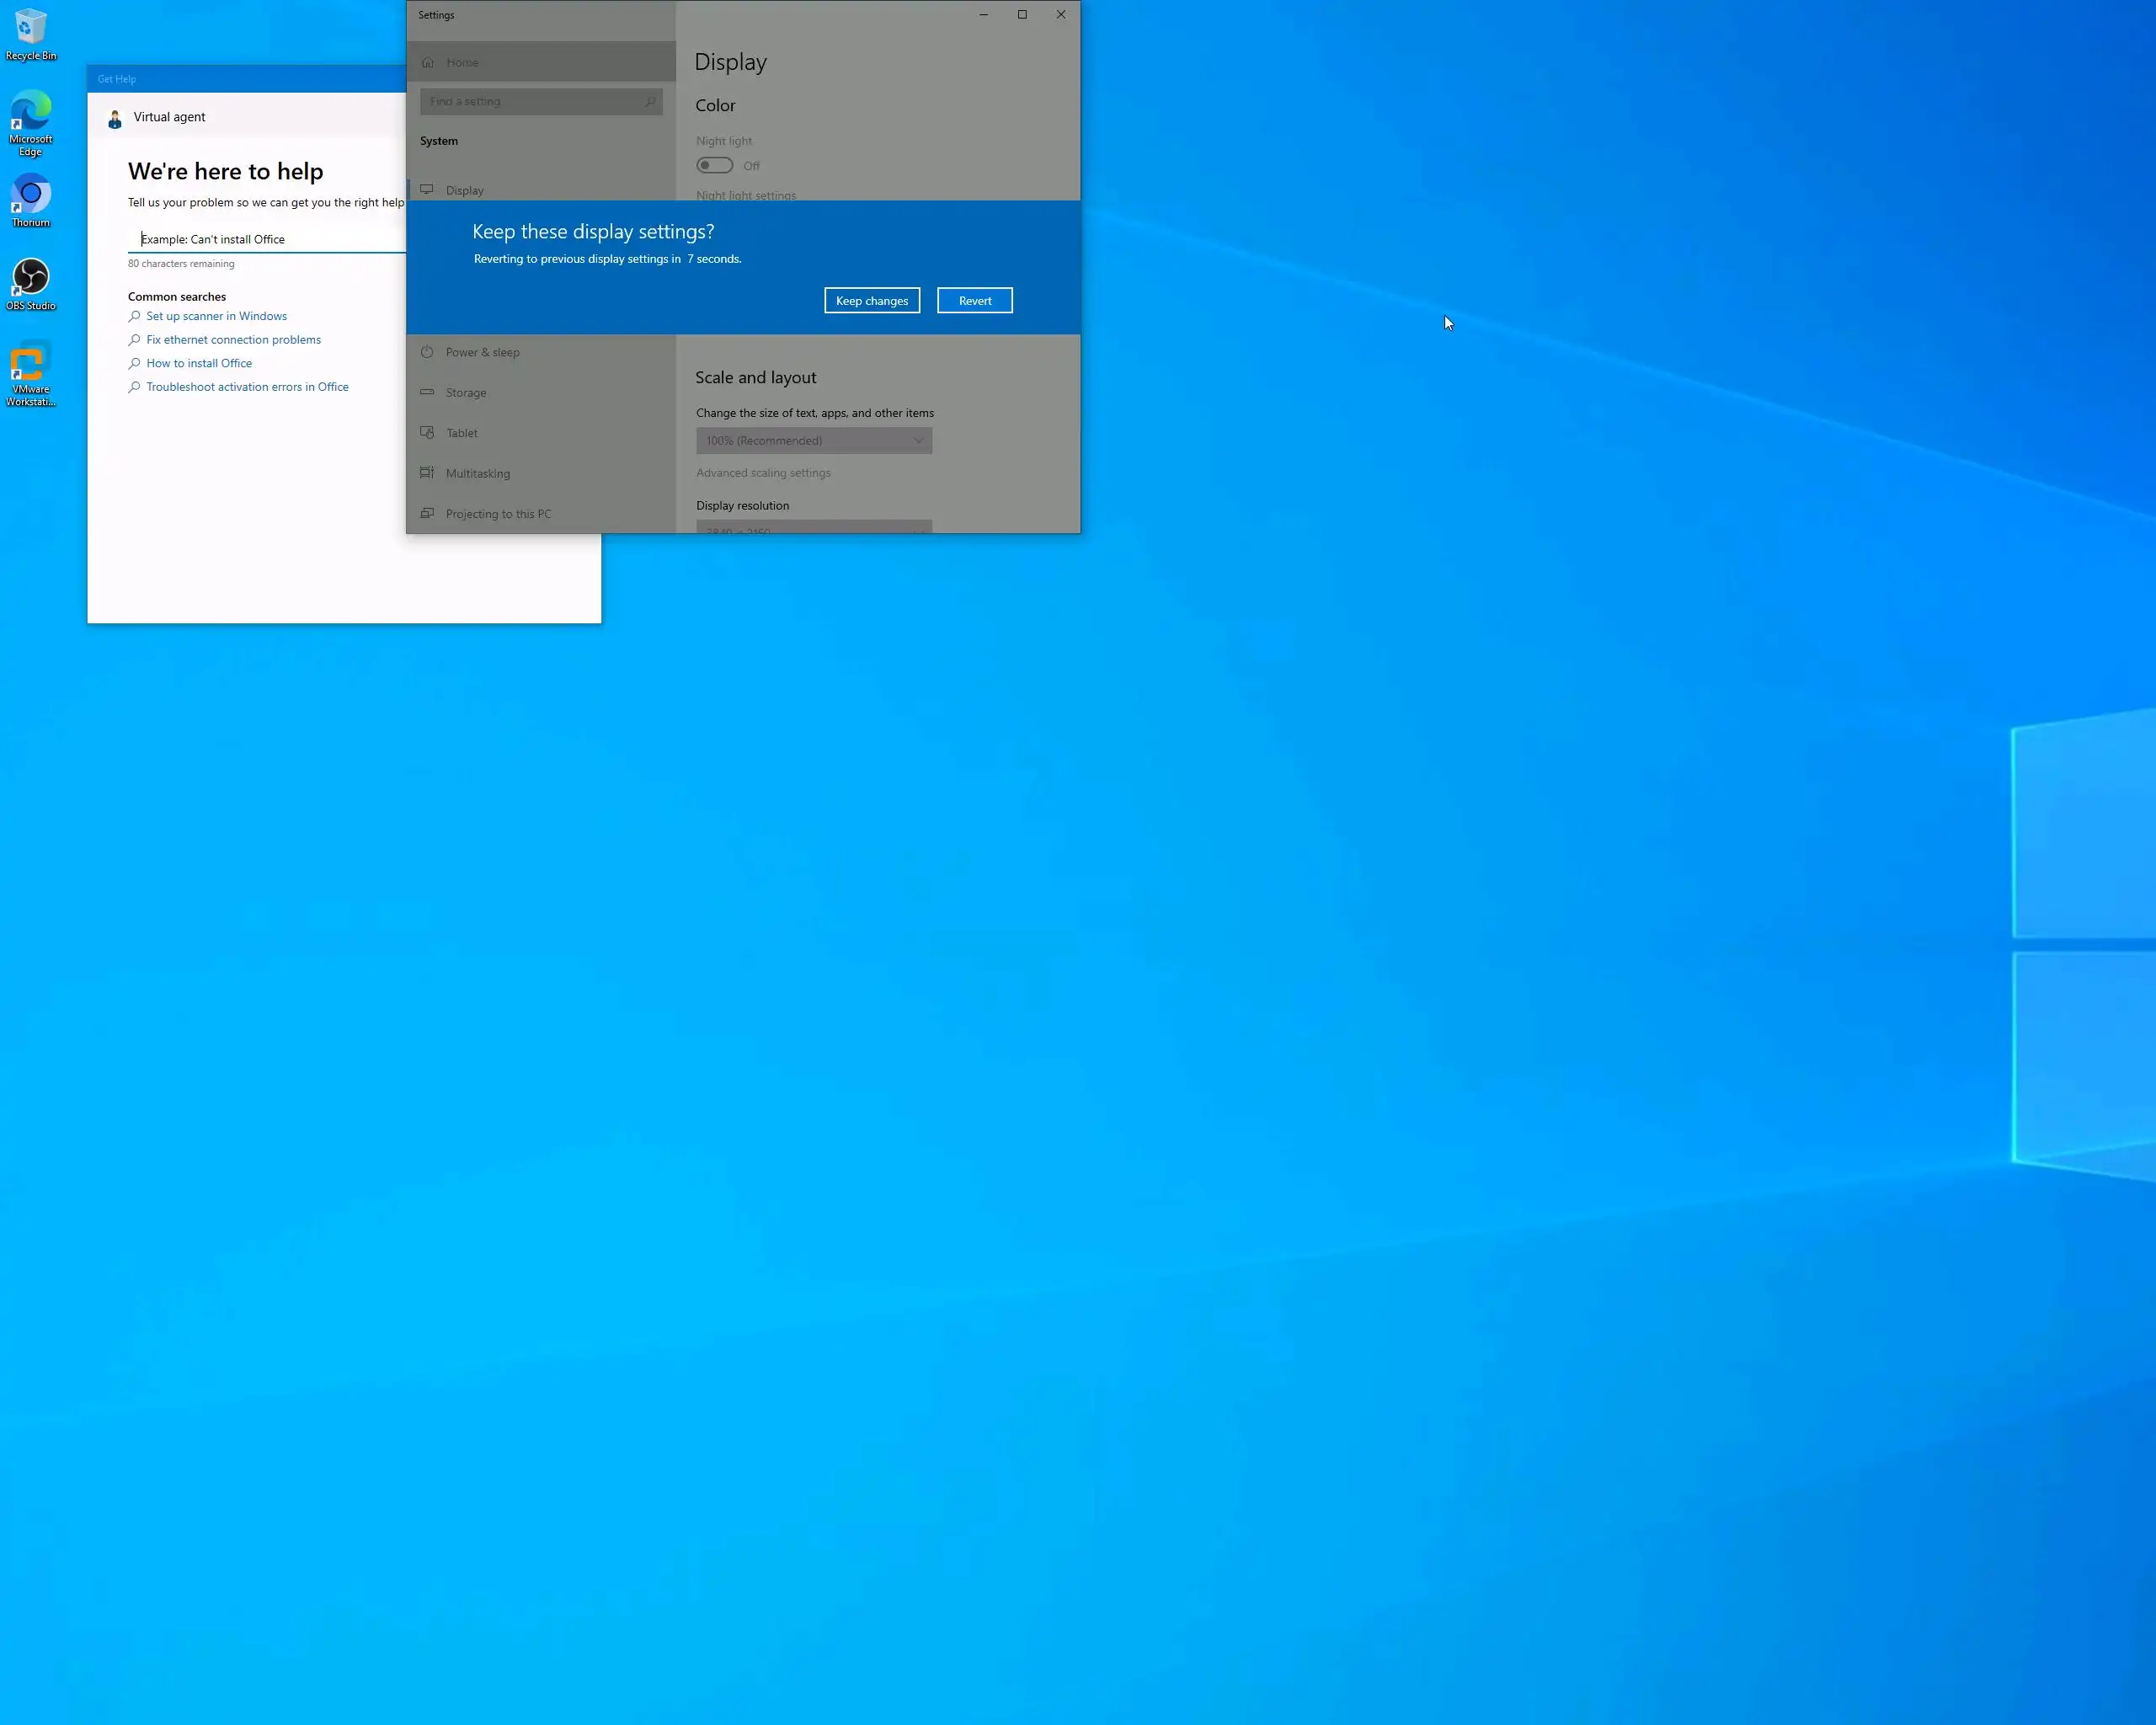Image resolution: width=2156 pixels, height=1725 pixels.
Task: Toggle the Night light switch
Action: 714,165
